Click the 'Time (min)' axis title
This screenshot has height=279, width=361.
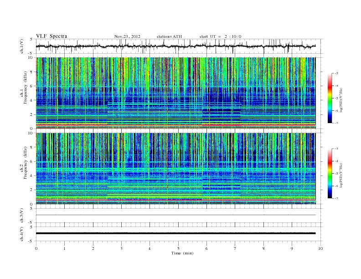coord(182,253)
